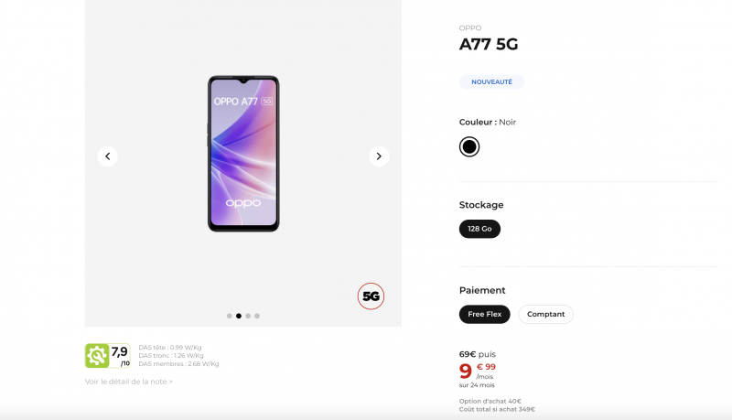Click the OPPO brand label

click(x=470, y=28)
